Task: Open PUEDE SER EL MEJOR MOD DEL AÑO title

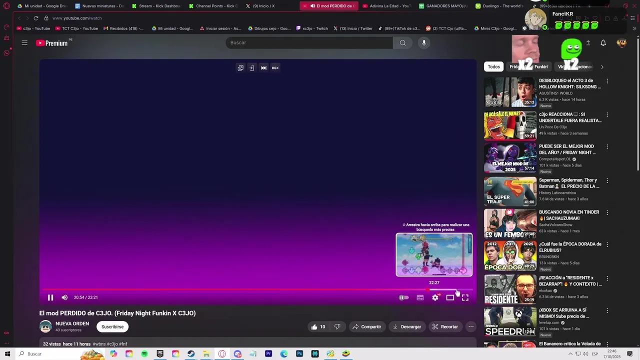Action: (x=567, y=149)
